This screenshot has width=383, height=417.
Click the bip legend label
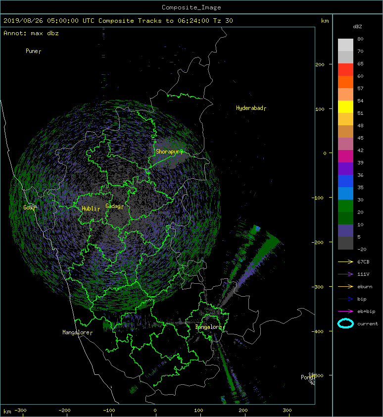click(x=362, y=299)
